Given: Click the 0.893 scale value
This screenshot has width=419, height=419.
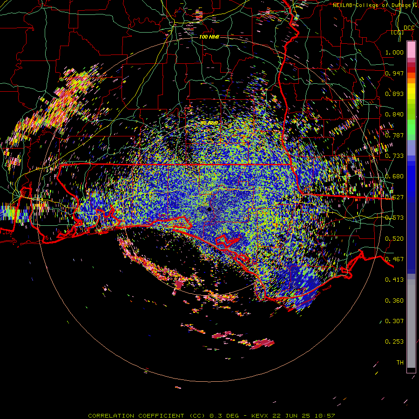Looking at the screenshot, I should tap(394, 94).
